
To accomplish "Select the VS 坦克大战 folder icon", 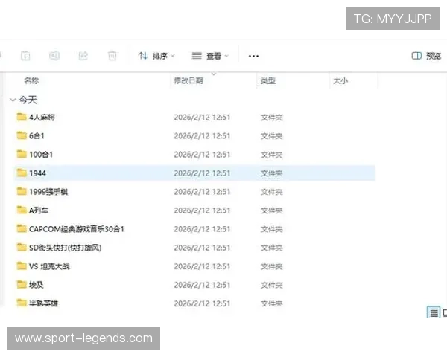I will 22,266.
